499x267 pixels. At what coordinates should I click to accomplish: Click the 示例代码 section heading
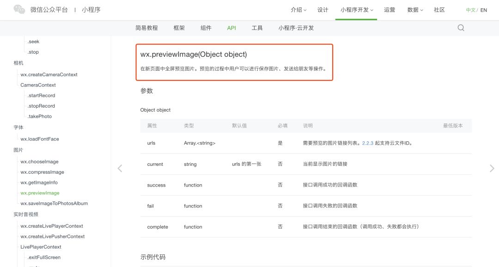153,257
